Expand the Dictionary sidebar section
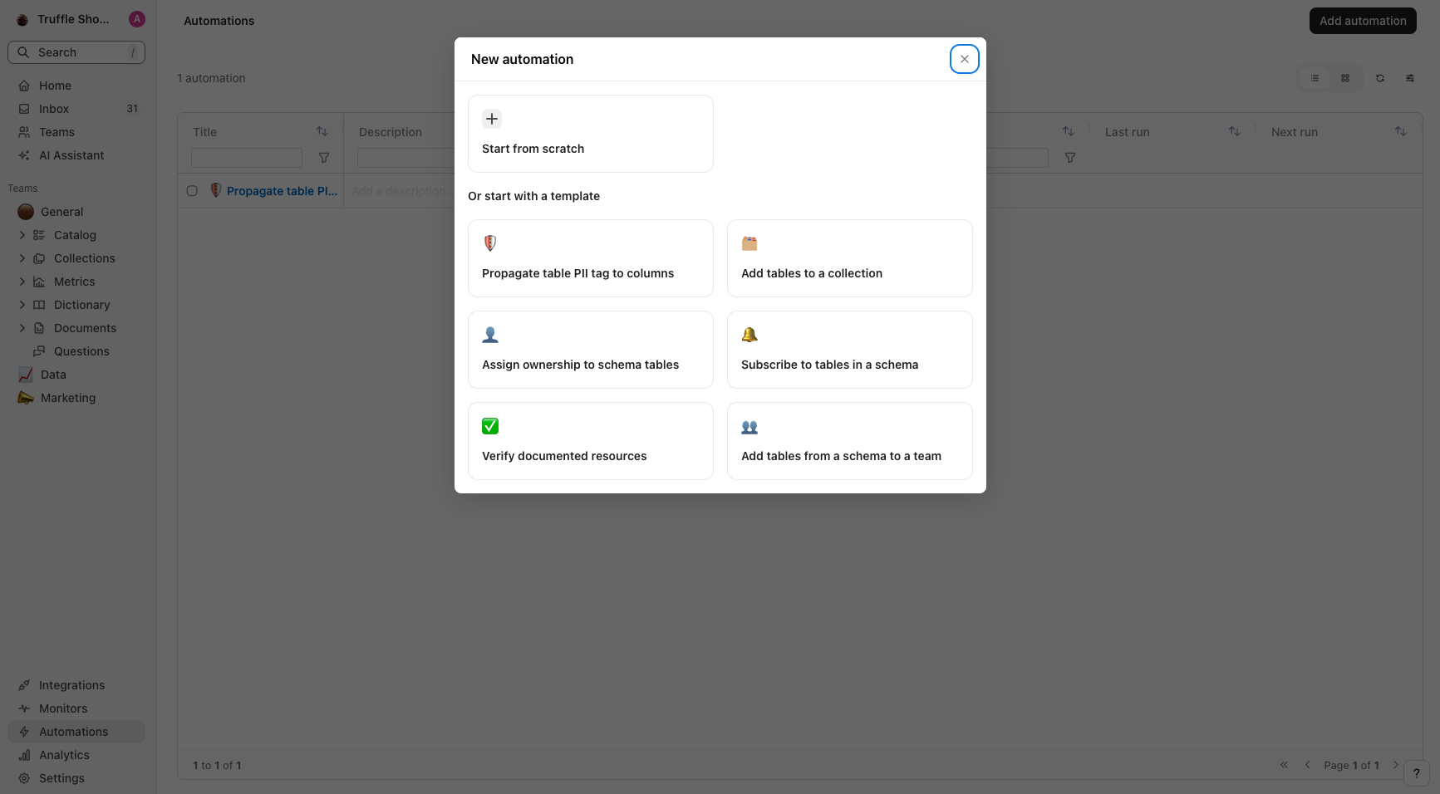1440x794 pixels. (22, 305)
